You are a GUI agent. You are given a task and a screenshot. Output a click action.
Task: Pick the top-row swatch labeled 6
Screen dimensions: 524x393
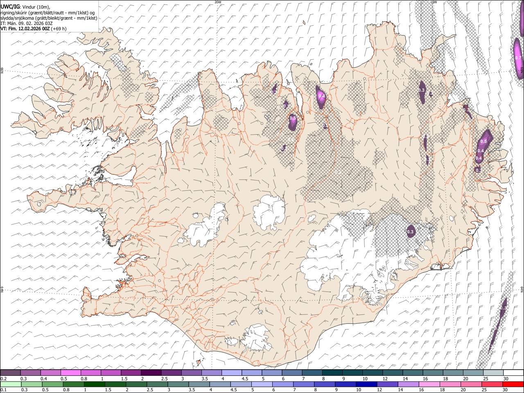292,373
